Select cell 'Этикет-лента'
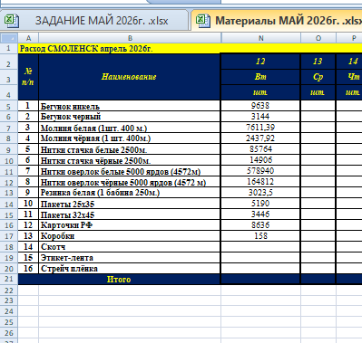The image size is (362, 343). tap(130, 258)
